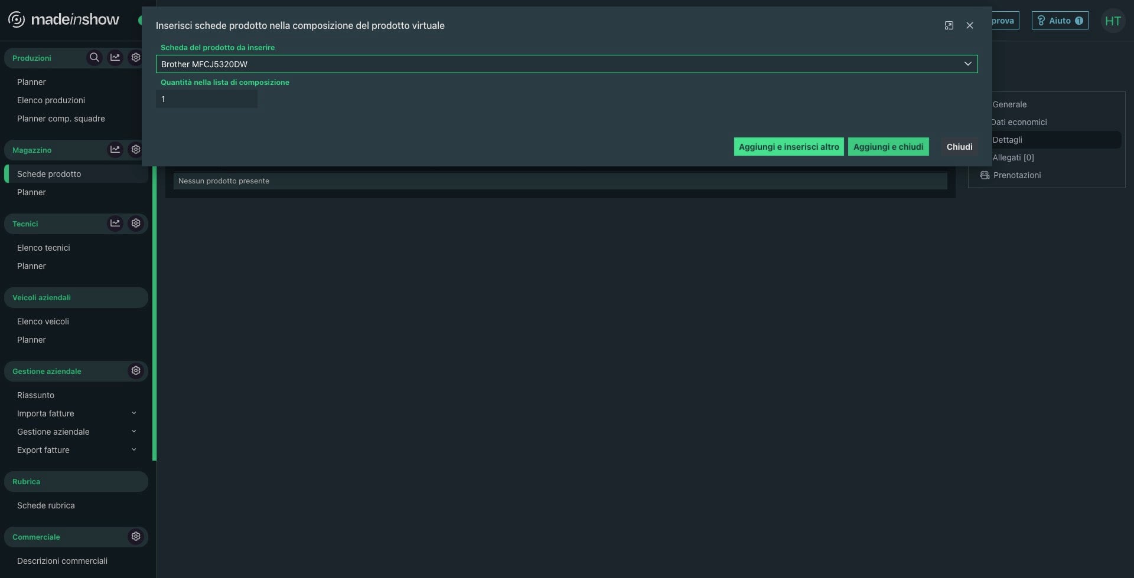This screenshot has height=578, width=1134.
Task: Click Aggiungi e inserisci altro
Action: tap(789, 147)
